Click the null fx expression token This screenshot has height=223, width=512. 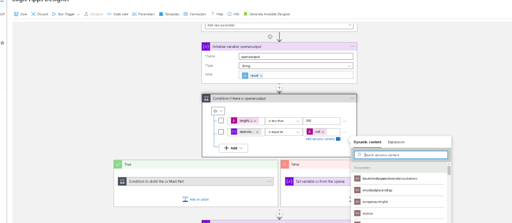316,132
